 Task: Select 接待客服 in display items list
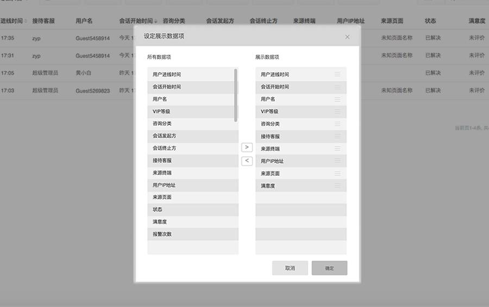[x=301, y=136]
